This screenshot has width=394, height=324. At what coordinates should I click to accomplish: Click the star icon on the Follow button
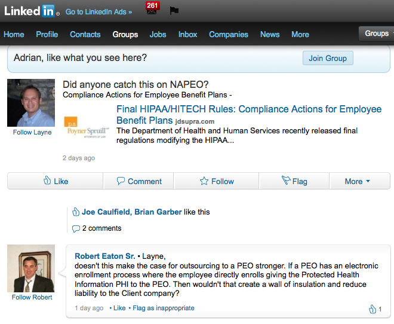[204, 181]
